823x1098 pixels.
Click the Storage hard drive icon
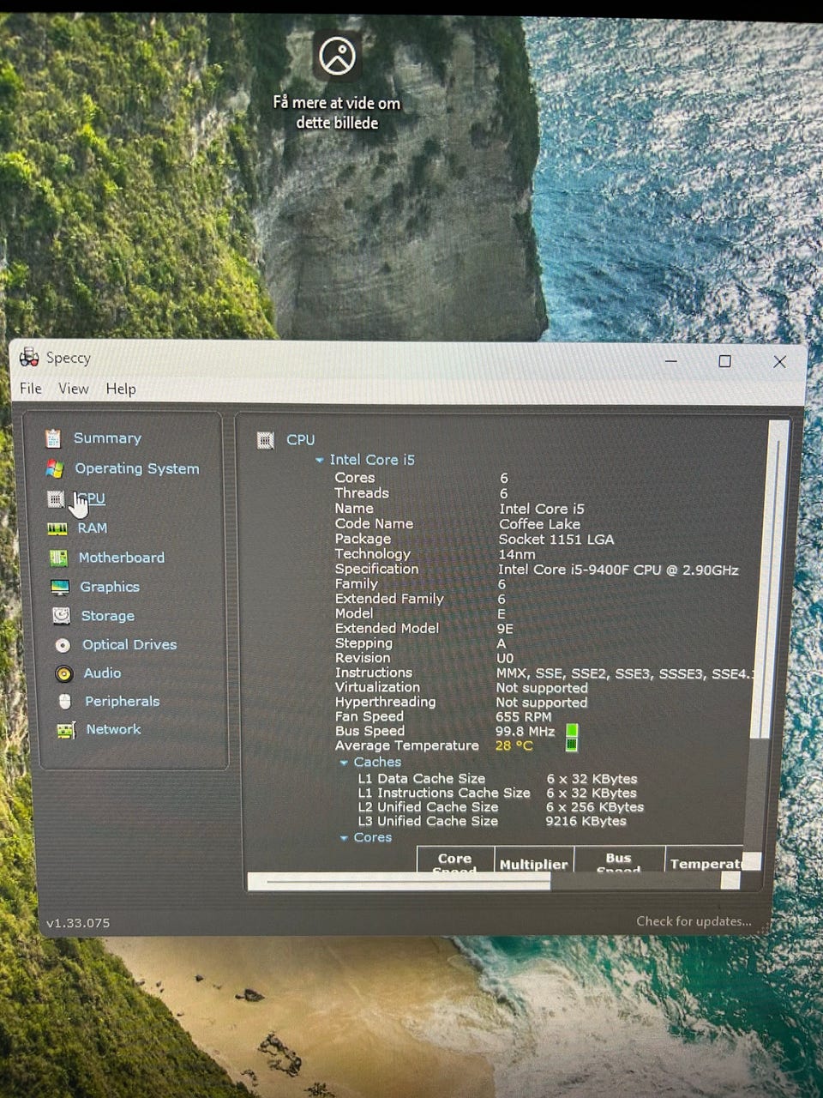click(61, 616)
